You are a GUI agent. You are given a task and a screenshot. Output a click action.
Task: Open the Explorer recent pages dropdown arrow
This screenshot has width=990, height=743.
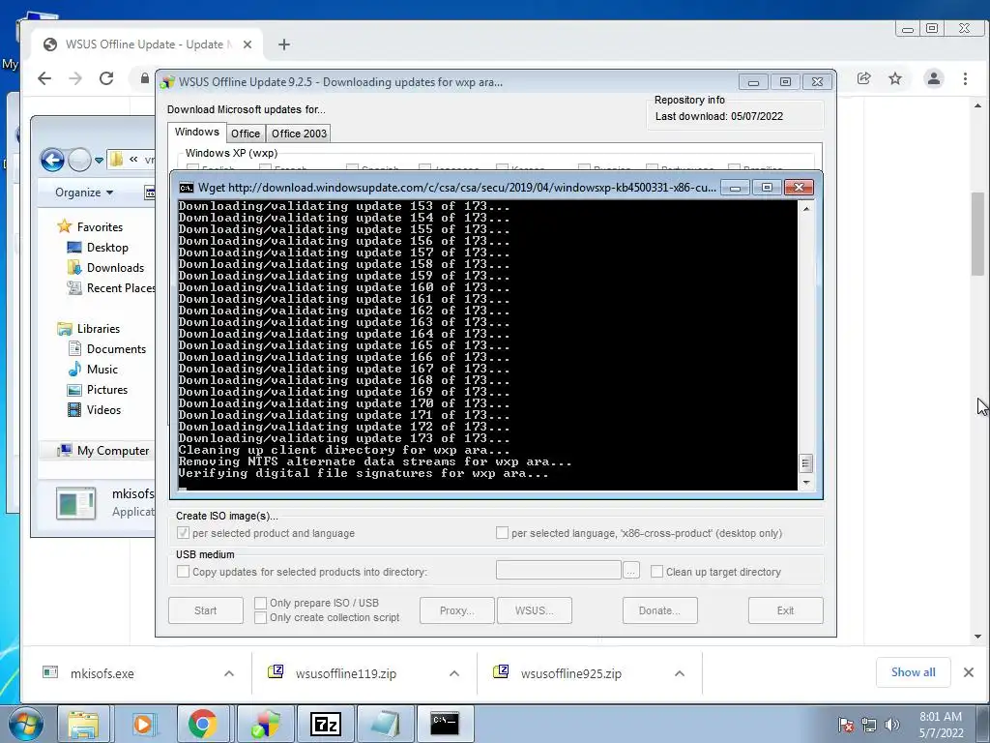coord(99,161)
